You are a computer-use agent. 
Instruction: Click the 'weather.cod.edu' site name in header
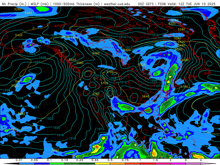point(117,4)
